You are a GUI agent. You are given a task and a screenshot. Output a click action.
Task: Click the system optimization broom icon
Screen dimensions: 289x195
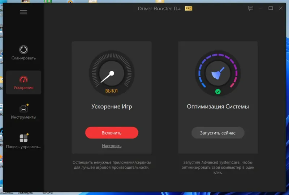(218, 73)
